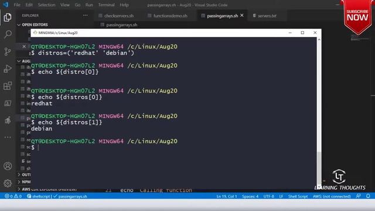Viewport: 375px width, 211px height.
Task: Open the Explorer view in activity bar
Action: 8,17
